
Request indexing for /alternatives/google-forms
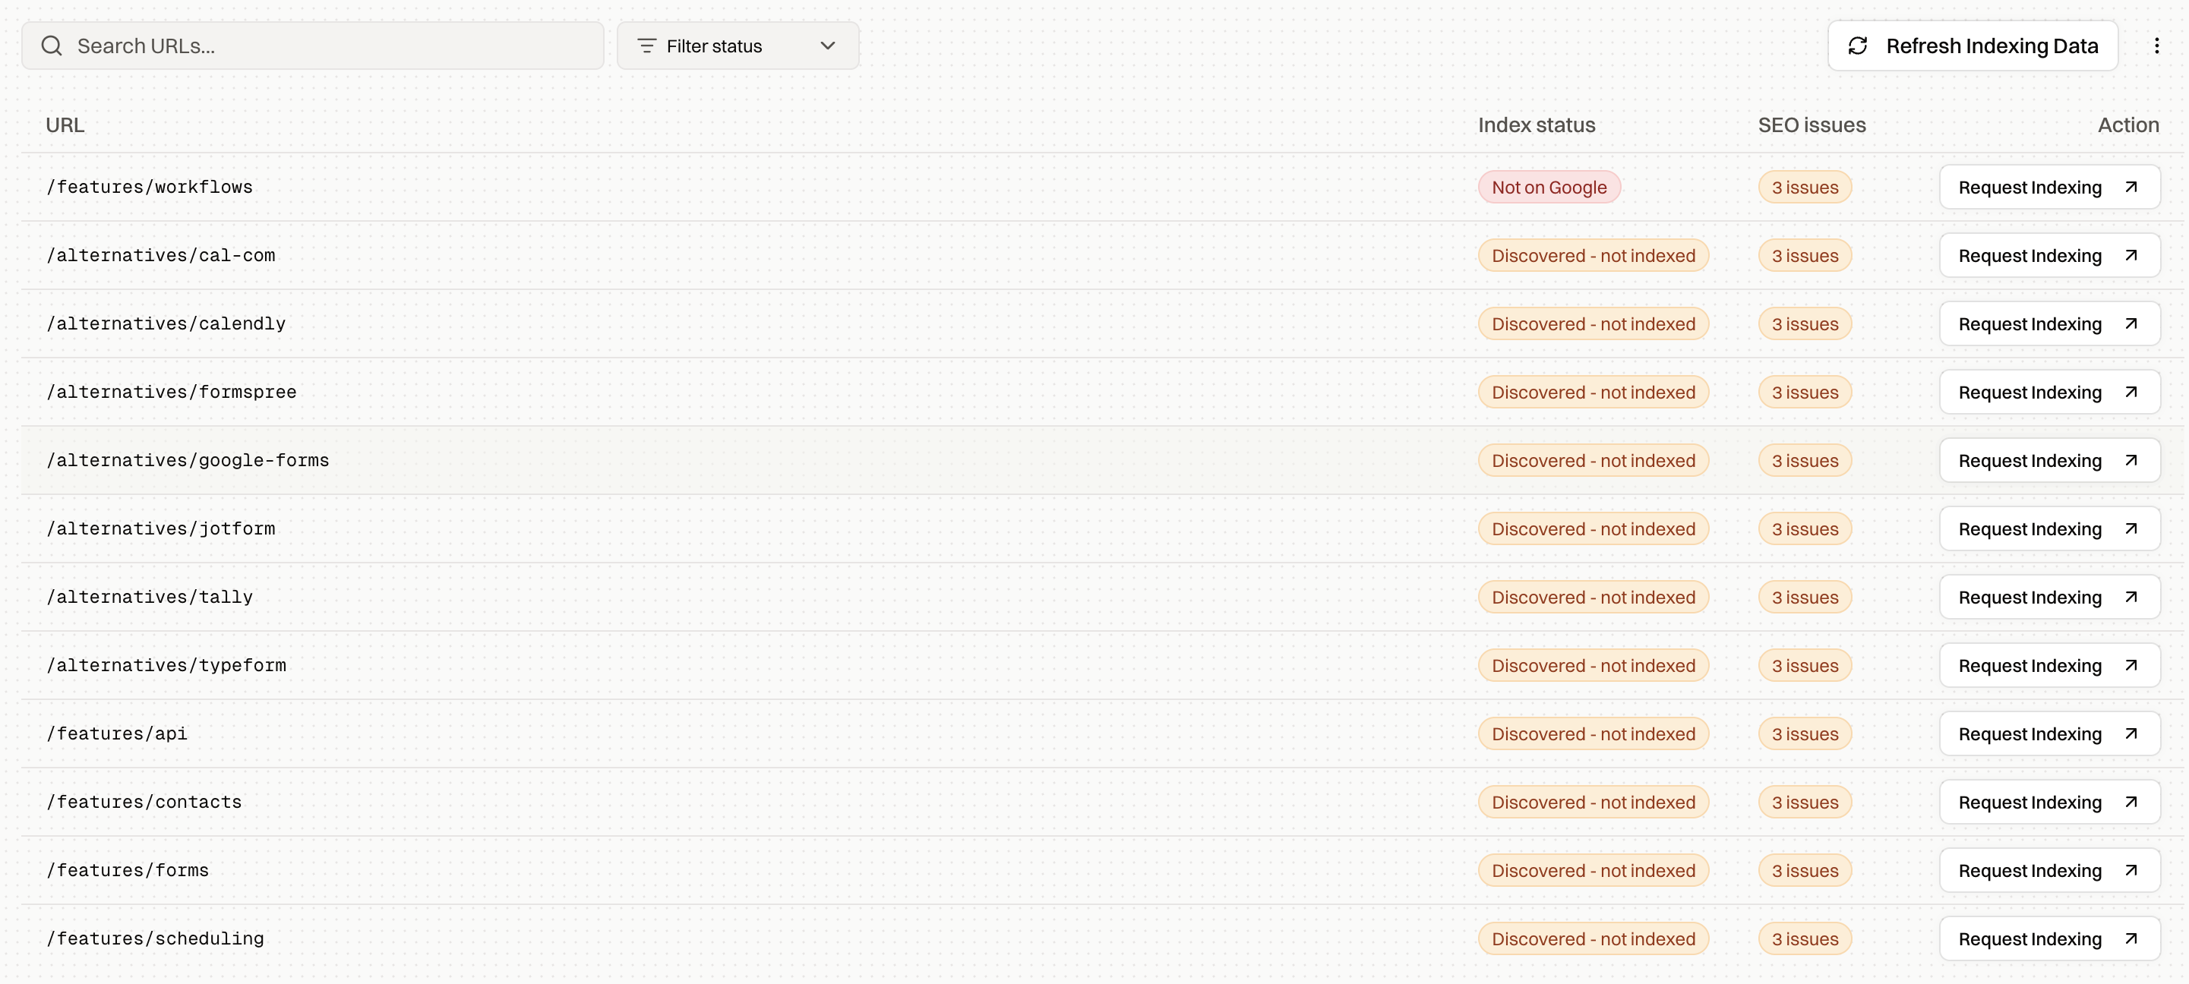(x=2050, y=461)
